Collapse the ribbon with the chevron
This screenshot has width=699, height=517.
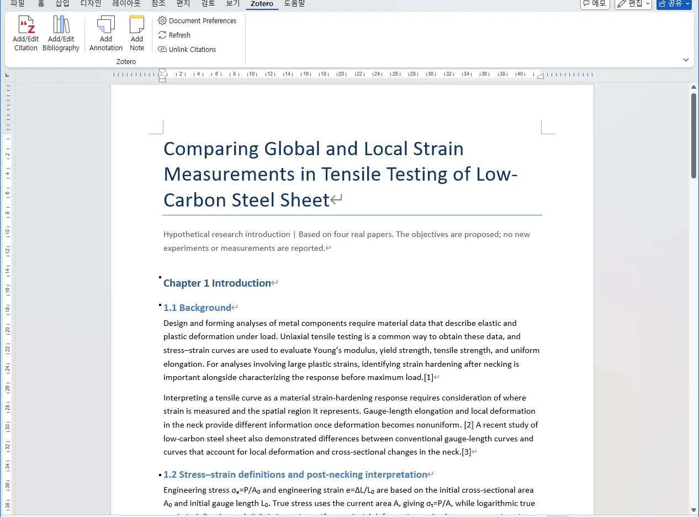[x=686, y=60]
